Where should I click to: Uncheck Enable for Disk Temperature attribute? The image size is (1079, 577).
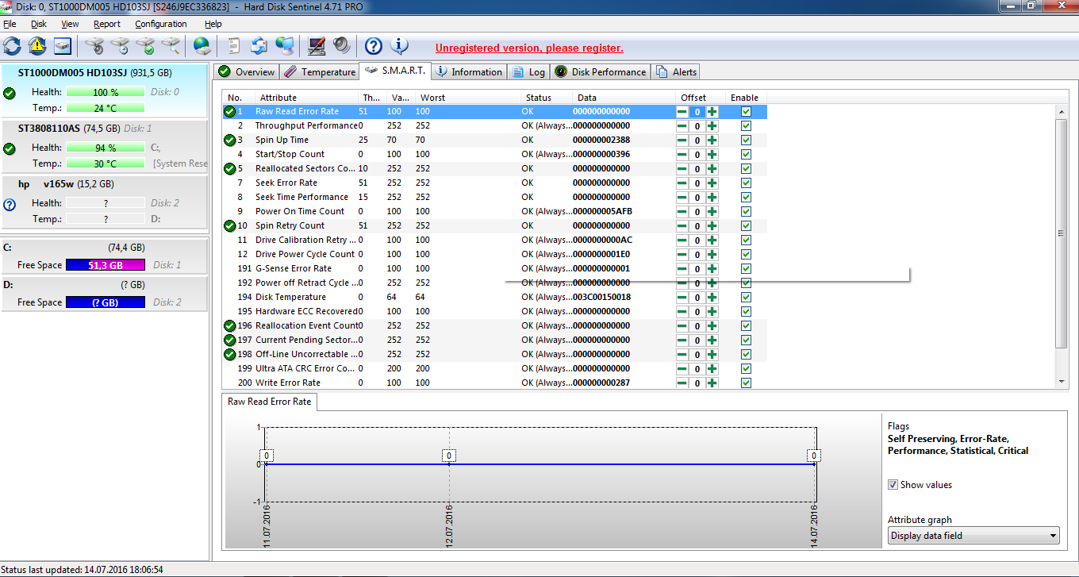click(746, 298)
